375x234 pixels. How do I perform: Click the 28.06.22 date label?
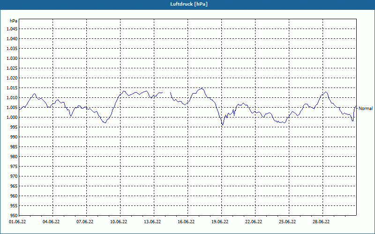point(321,222)
